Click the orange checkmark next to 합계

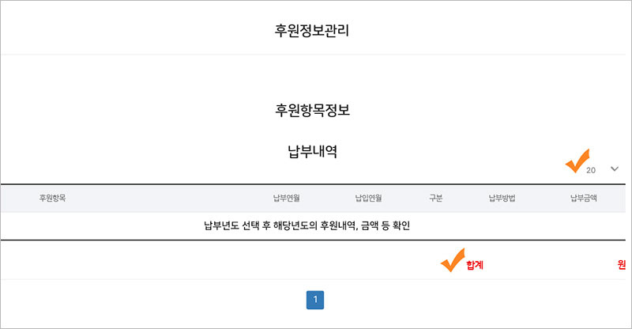tap(453, 260)
